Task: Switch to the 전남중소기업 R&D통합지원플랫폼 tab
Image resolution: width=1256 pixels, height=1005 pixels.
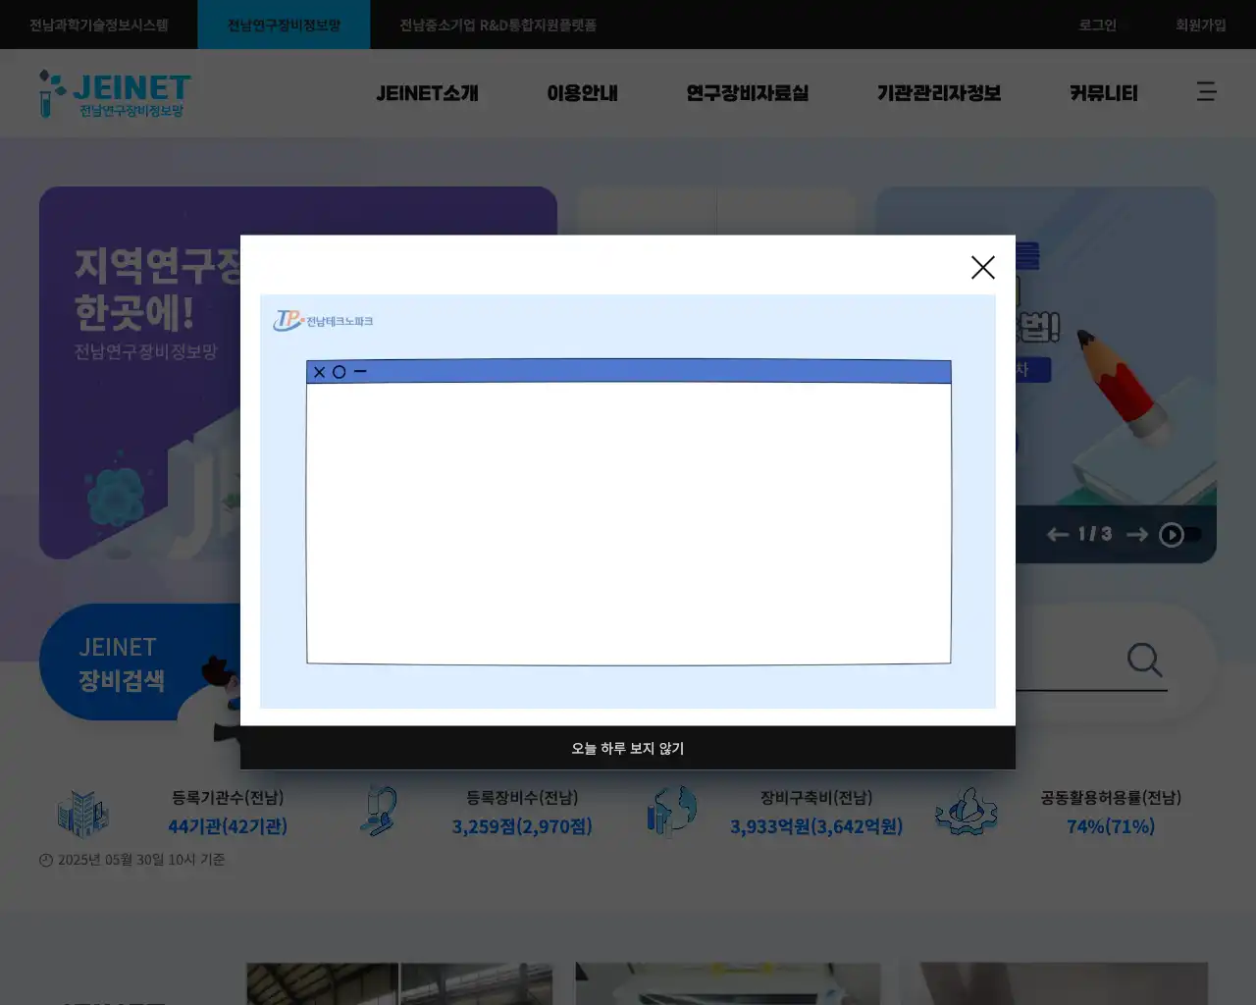Action: click(496, 24)
